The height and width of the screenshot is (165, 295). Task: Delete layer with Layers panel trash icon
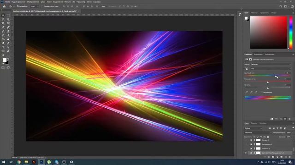(x=290, y=157)
